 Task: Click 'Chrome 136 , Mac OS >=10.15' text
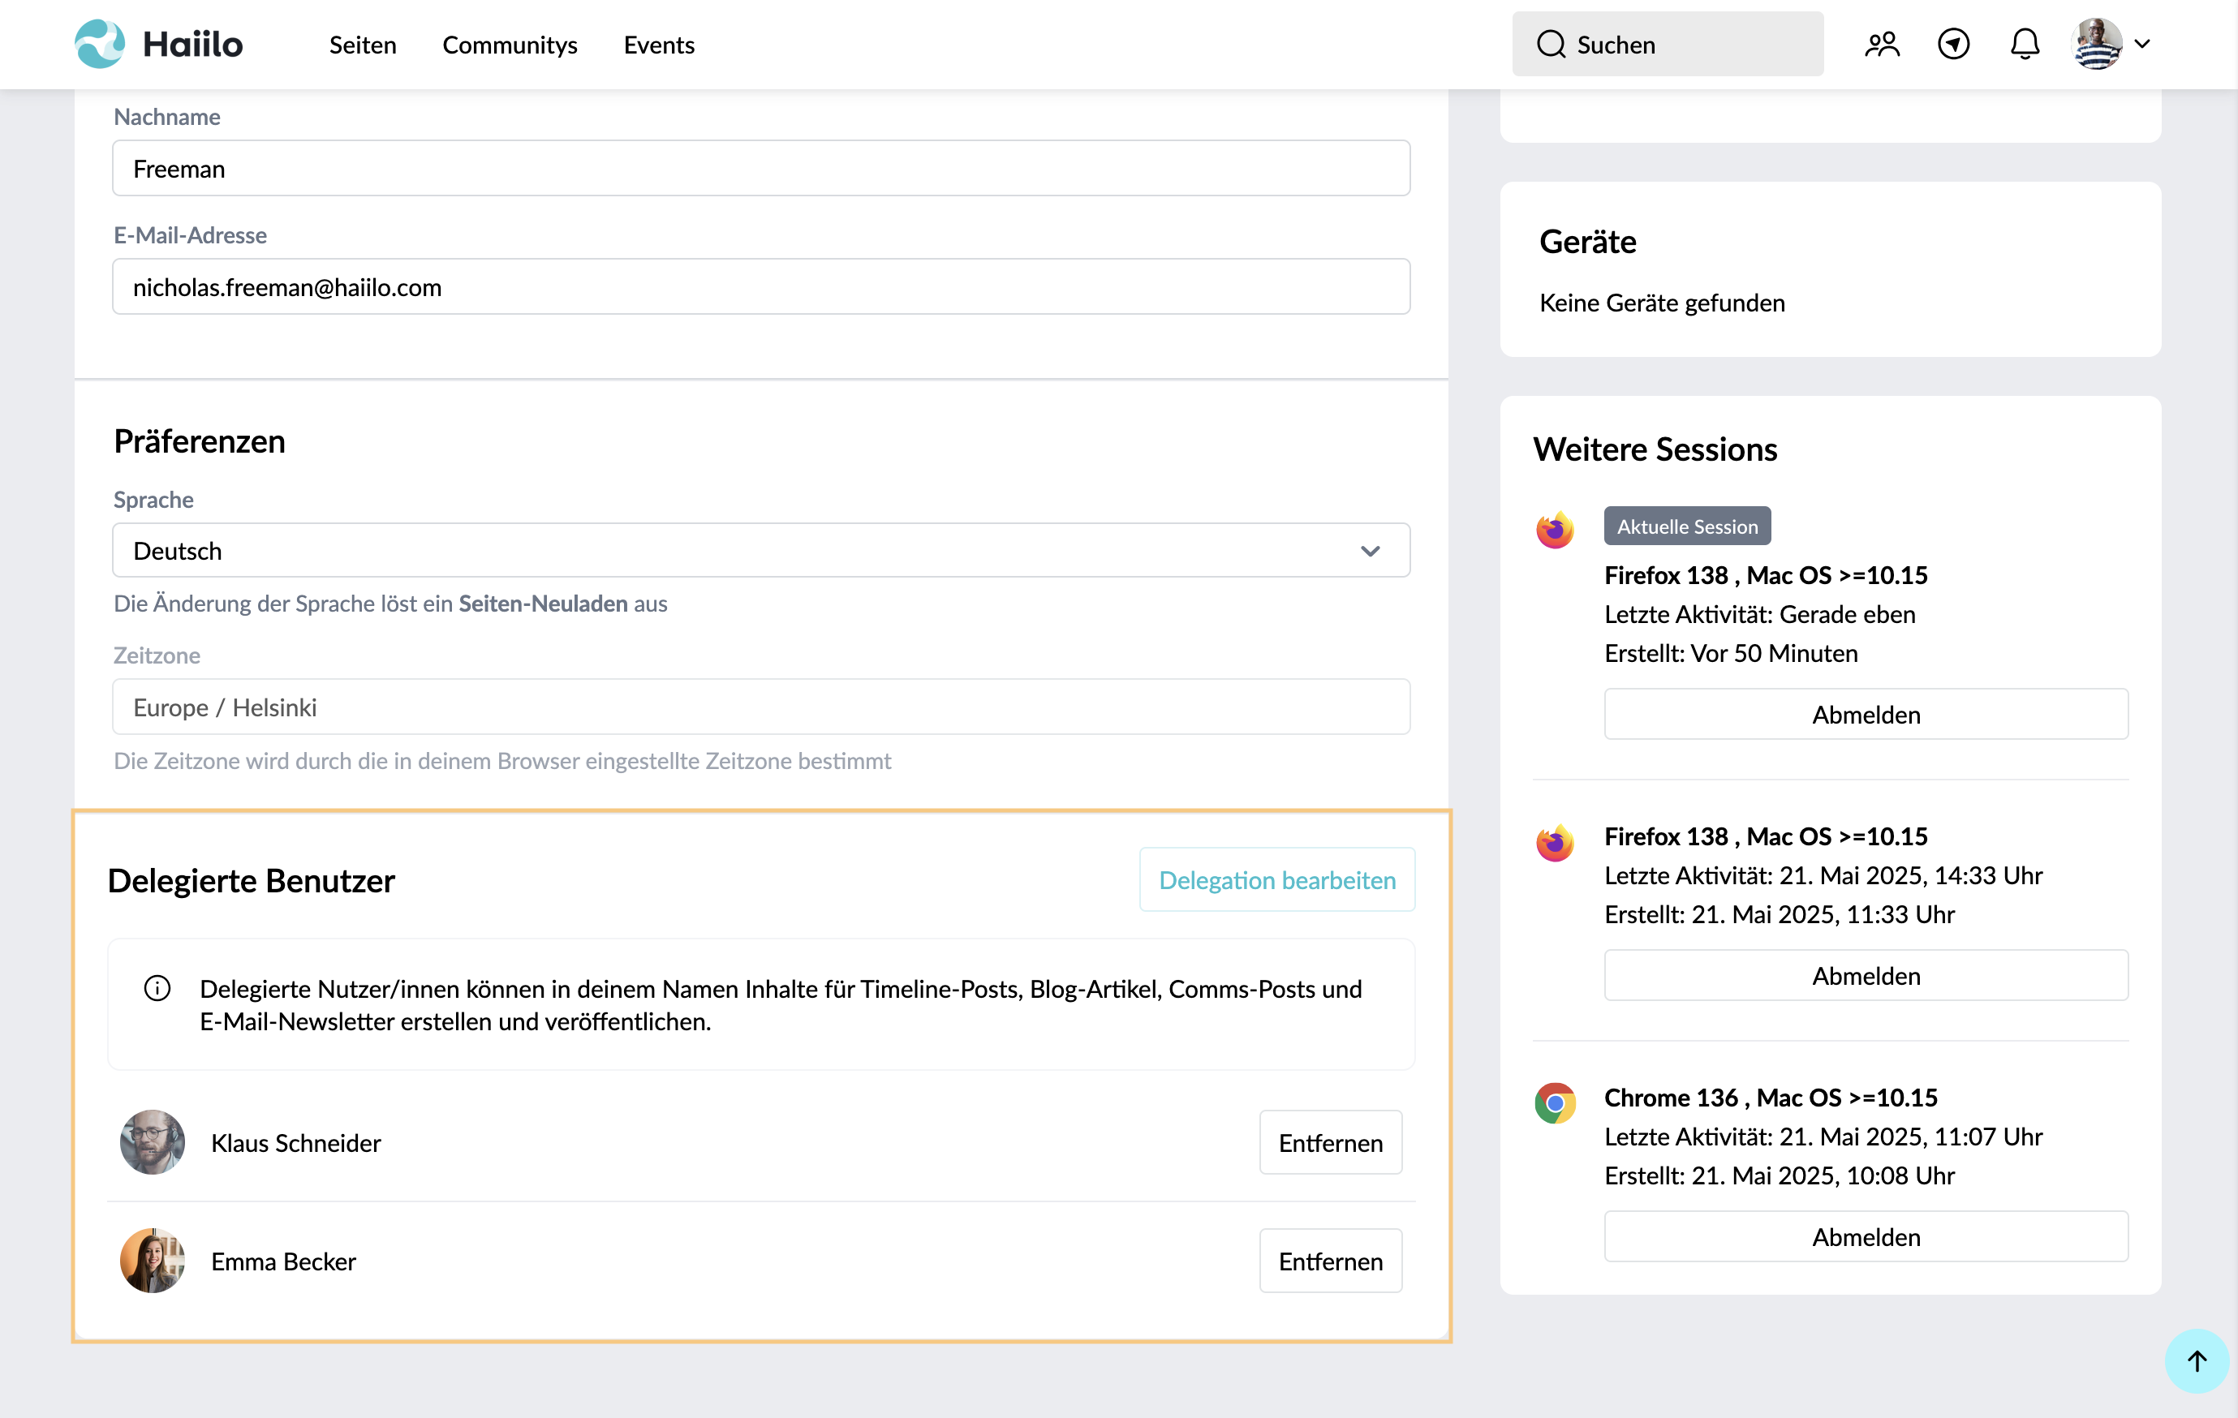(x=1771, y=1098)
